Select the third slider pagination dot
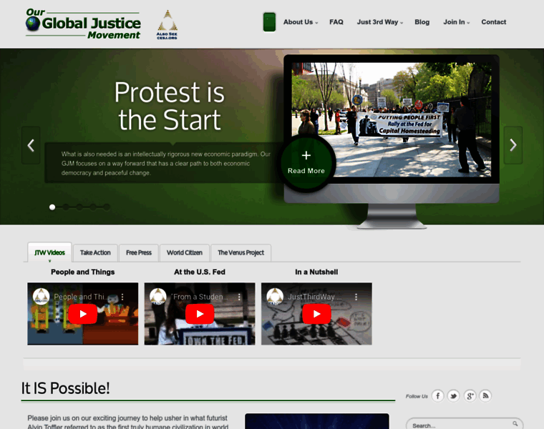This screenshot has height=429, width=544. click(x=79, y=207)
